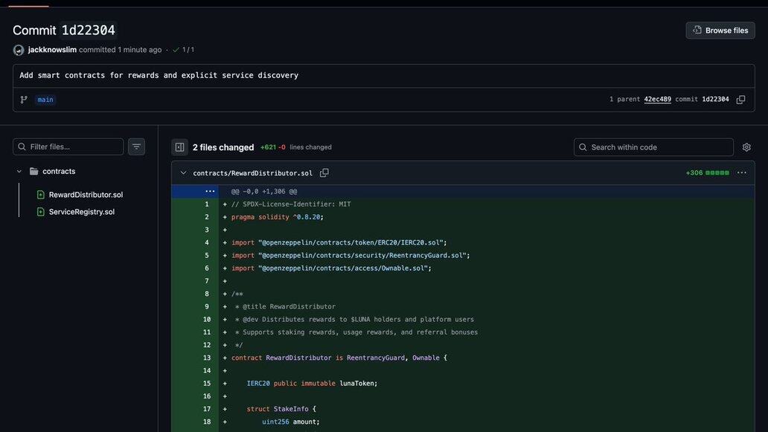Click jackknowslim avatar image
768x432 pixels.
19,50
